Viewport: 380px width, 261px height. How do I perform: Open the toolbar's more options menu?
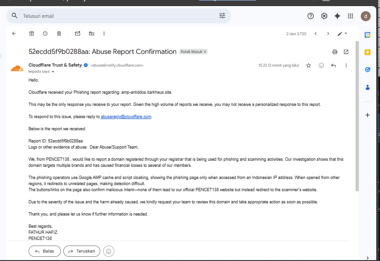[x=104, y=34]
